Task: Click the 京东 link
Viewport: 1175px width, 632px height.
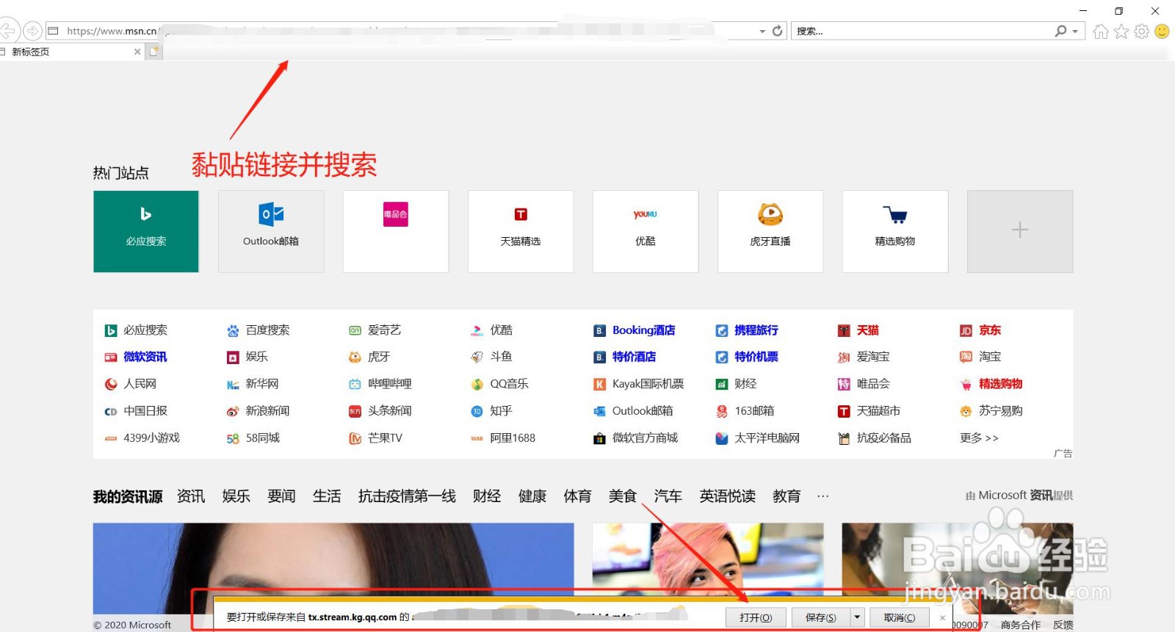Action: point(990,330)
